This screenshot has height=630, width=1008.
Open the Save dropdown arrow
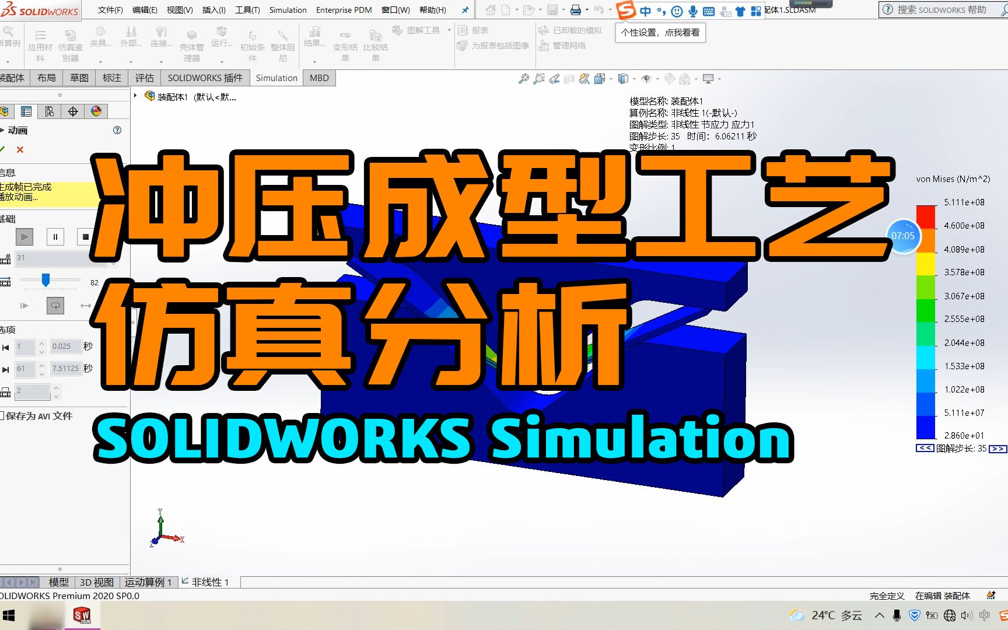pos(563,10)
